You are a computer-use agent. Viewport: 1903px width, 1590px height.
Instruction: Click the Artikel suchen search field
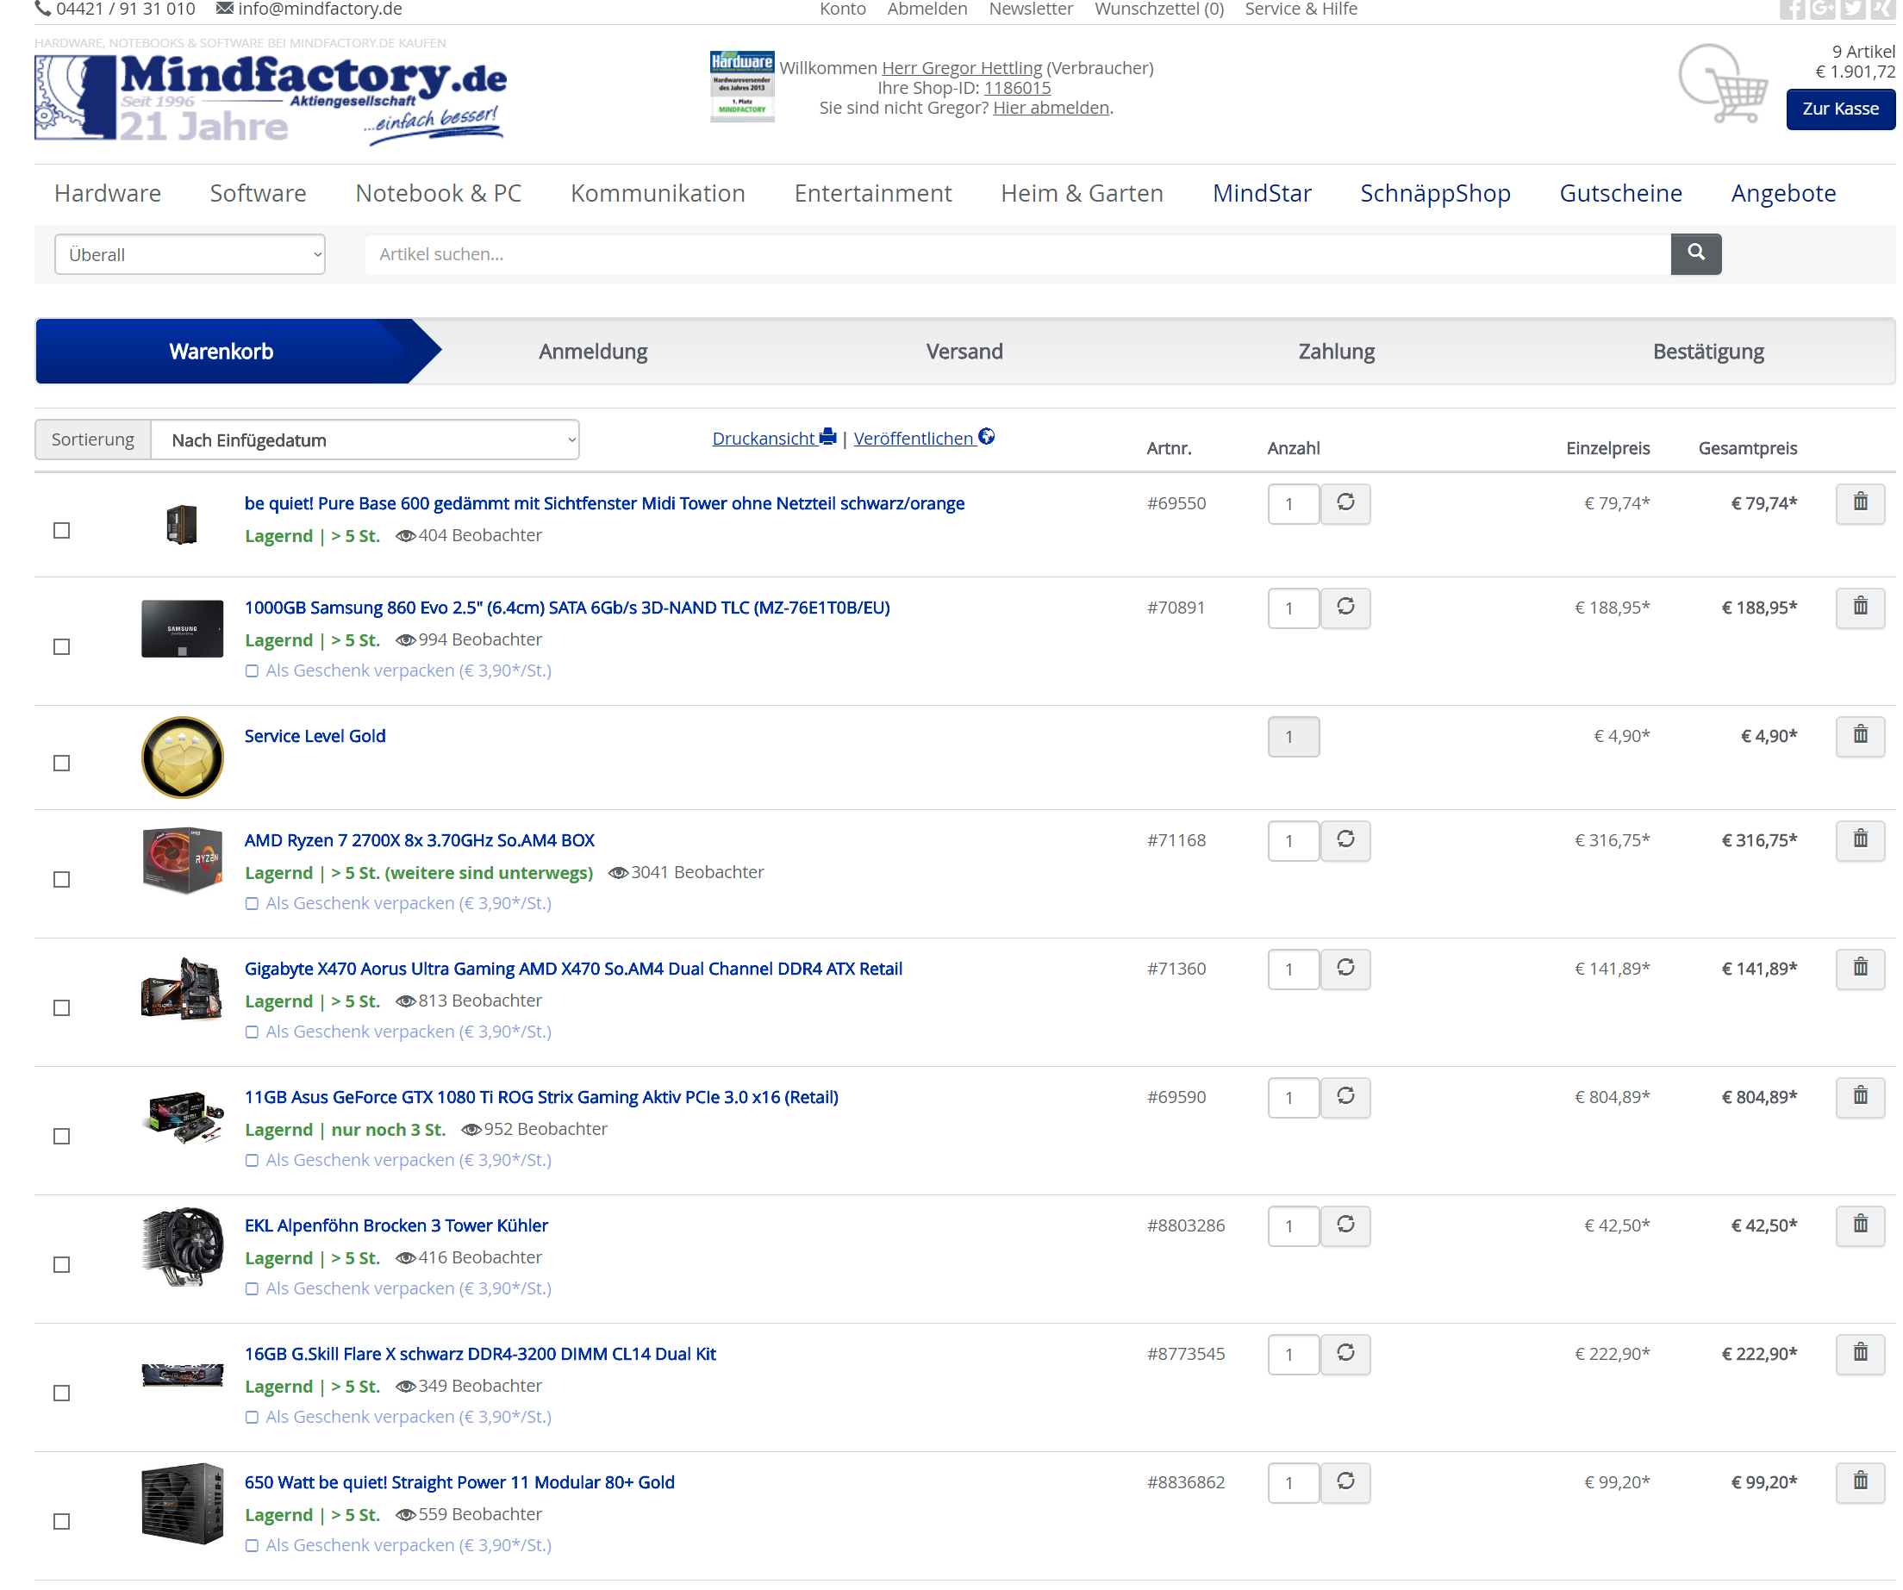[x=1017, y=254]
